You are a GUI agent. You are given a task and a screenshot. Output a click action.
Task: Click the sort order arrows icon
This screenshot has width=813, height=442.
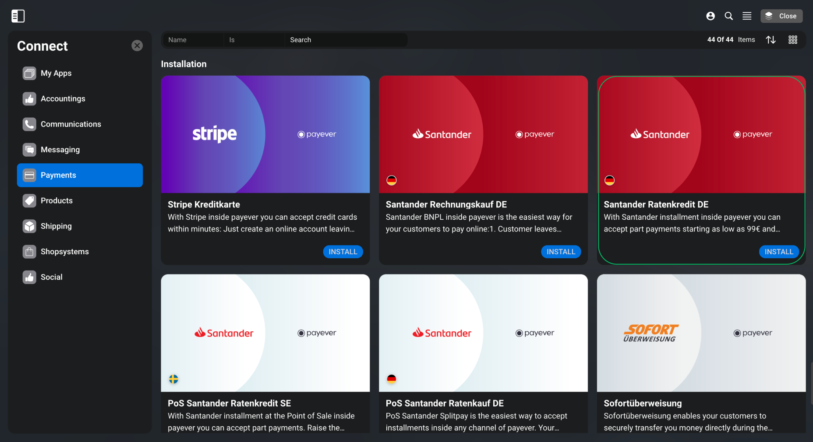[771, 40]
